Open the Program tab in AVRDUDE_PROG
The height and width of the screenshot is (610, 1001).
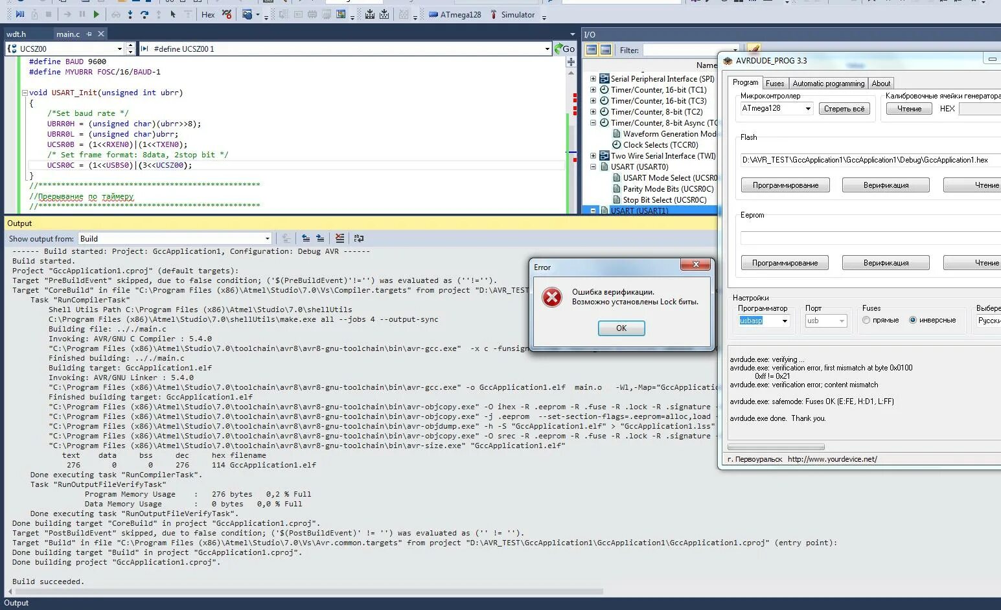pyautogui.click(x=745, y=83)
